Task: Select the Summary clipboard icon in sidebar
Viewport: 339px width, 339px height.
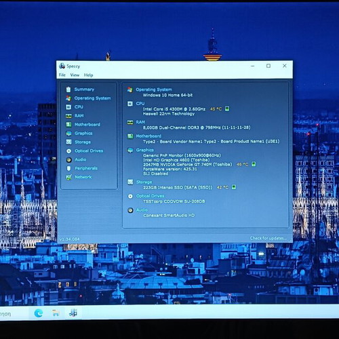Action: click(68, 89)
